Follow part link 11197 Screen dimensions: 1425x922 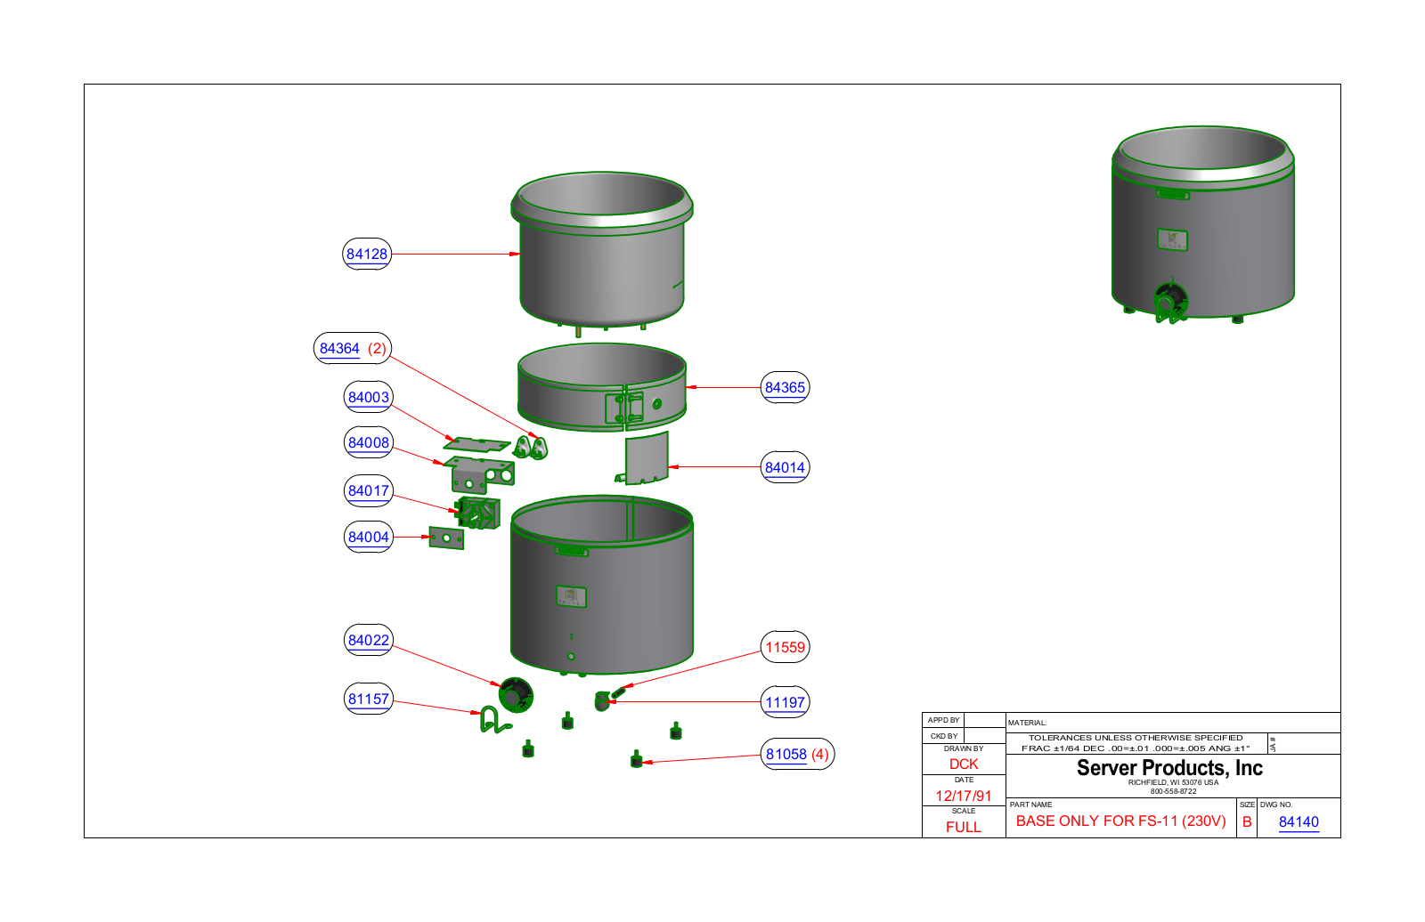pos(785,702)
